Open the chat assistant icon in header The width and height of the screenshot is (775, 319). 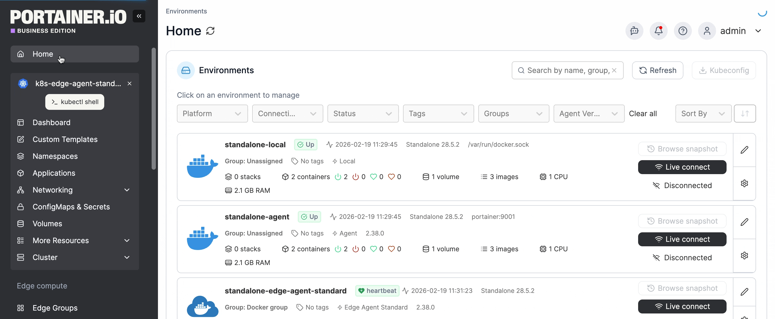tap(634, 31)
